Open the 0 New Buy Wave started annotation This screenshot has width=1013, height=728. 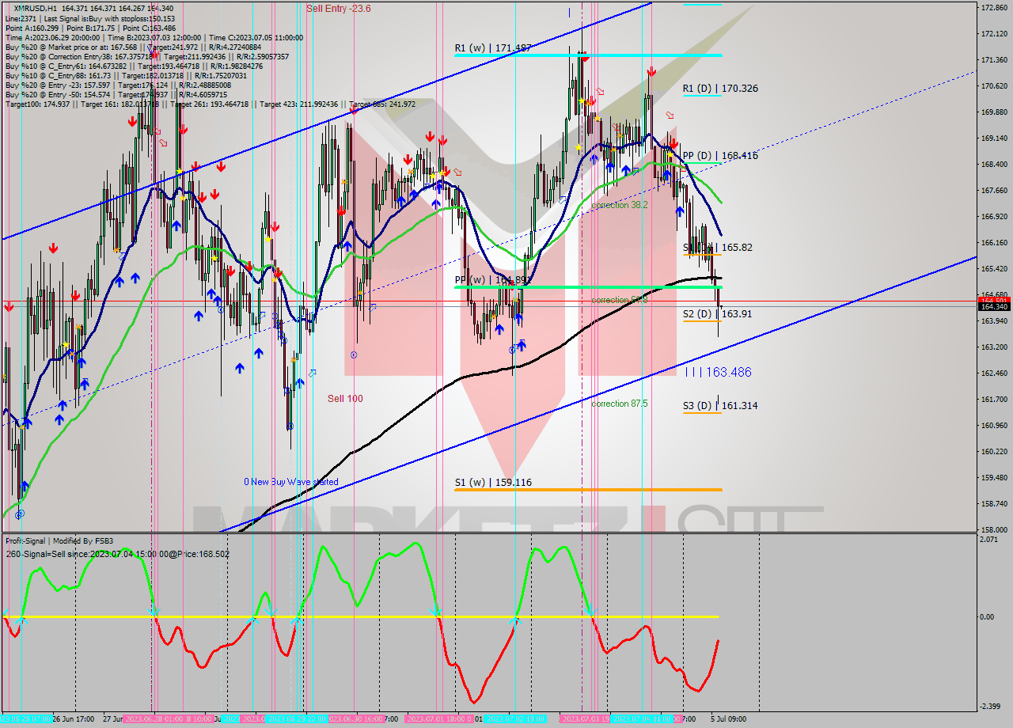291,481
